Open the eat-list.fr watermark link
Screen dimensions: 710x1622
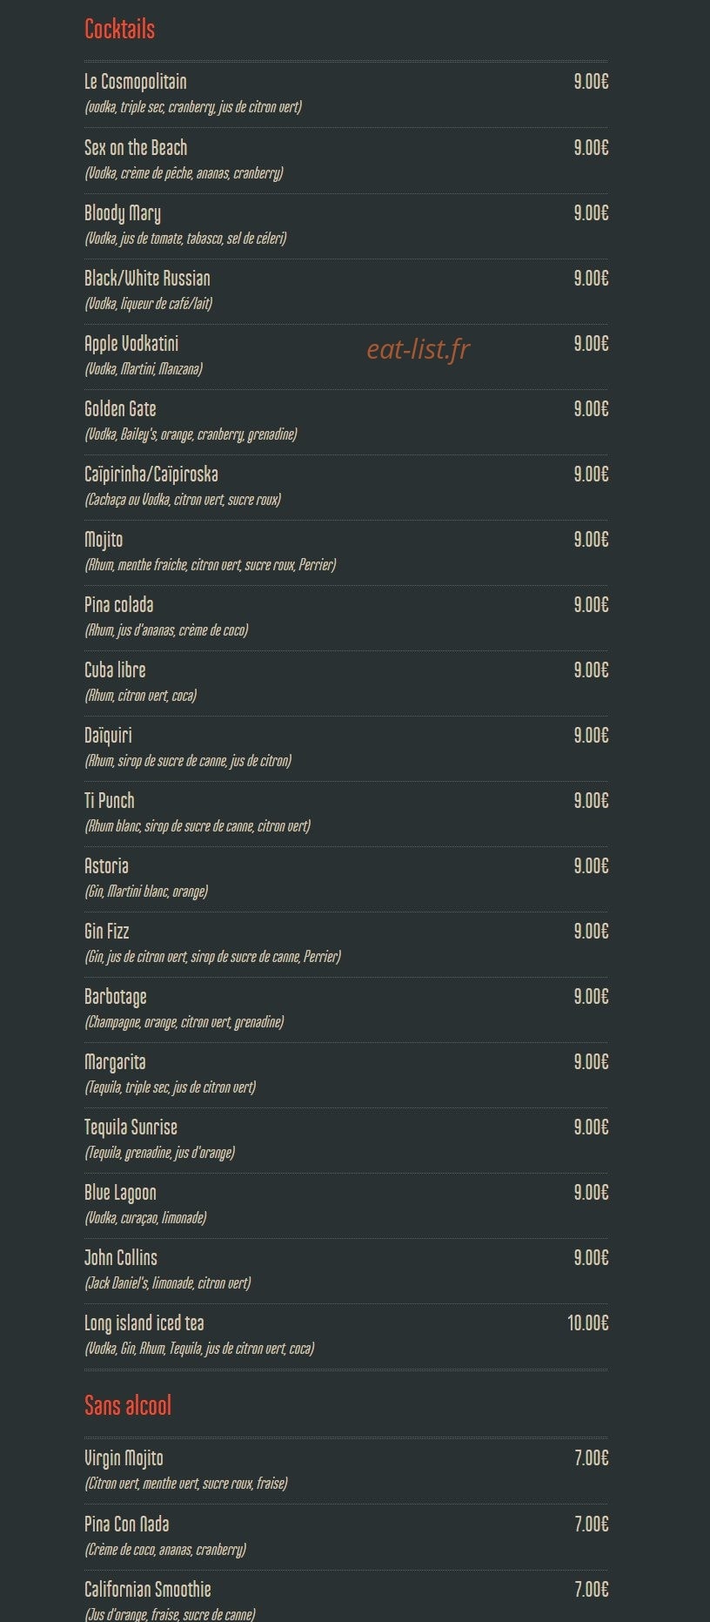coord(419,349)
